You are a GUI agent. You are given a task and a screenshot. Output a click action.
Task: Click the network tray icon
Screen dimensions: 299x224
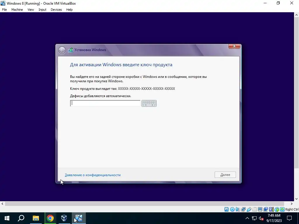[x=254, y=218]
